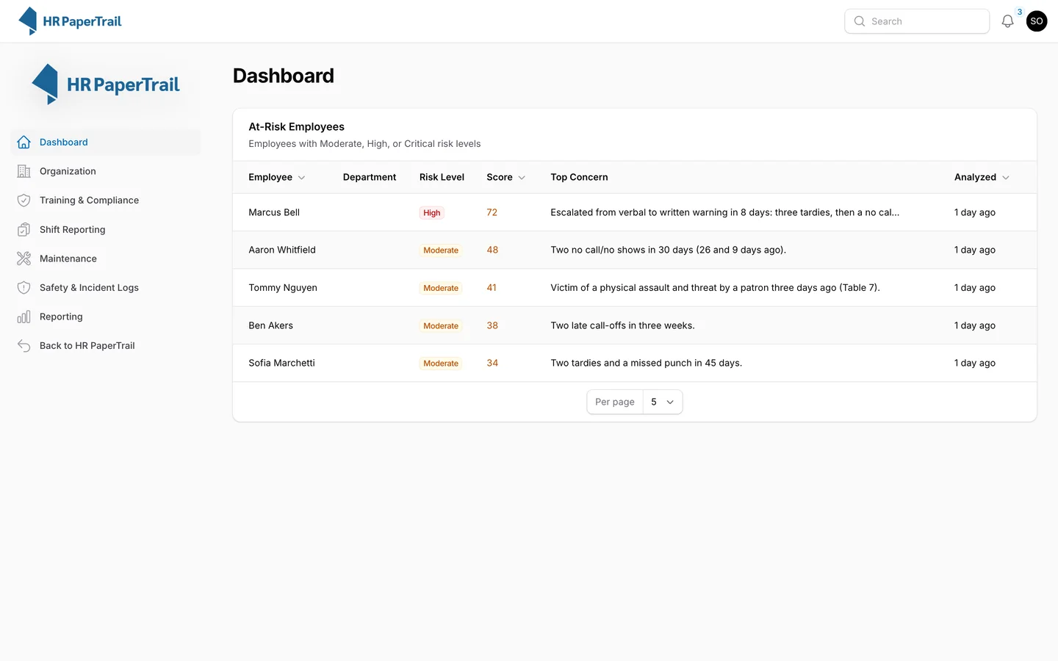1058x661 pixels.
Task: Open the Dashboard menu item
Action: (x=106, y=142)
